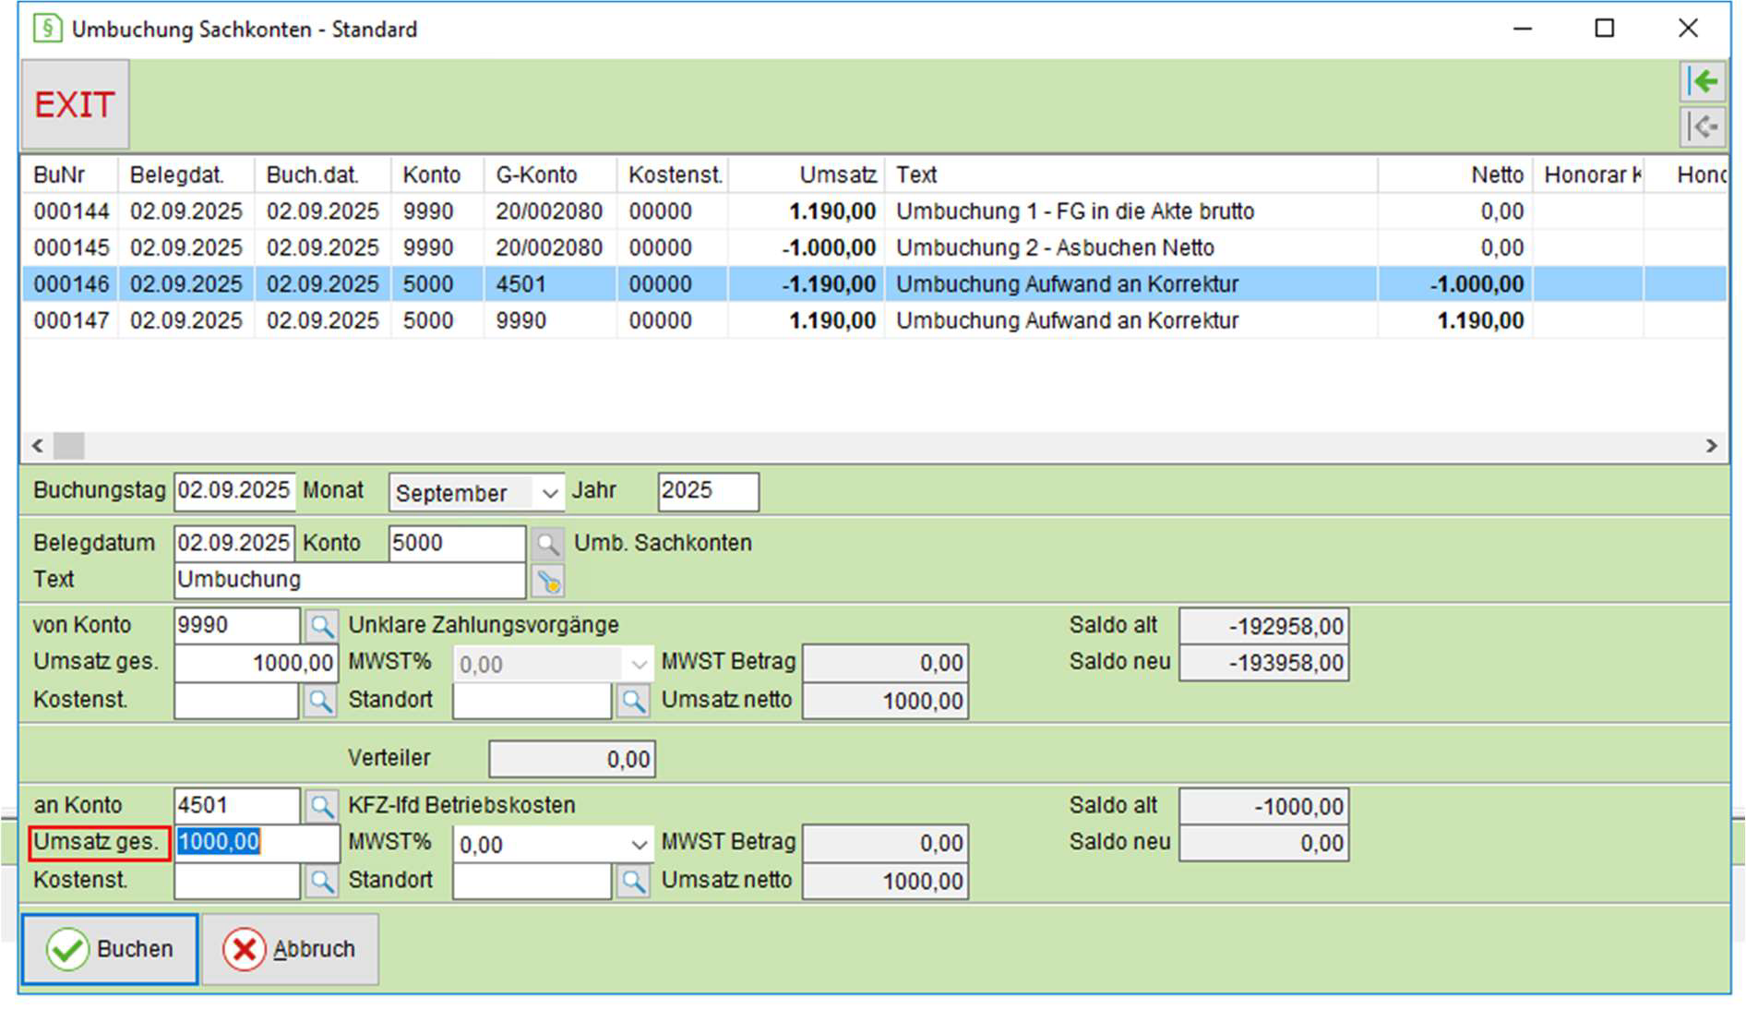Image resolution: width=1746 pixels, height=1010 pixels.
Task: Search Kostenst. in the an Konto section
Action: tap(321, 881)
